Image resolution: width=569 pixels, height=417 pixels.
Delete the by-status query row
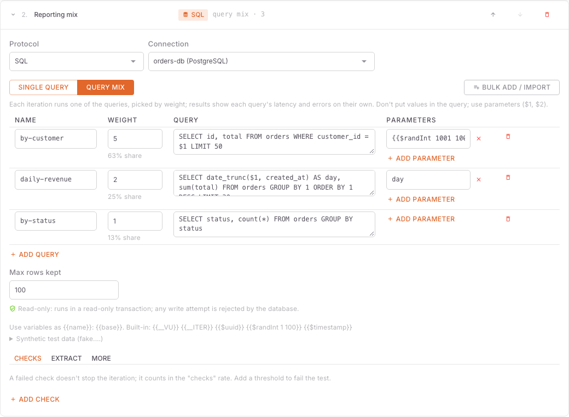click(x=508, y=219)
